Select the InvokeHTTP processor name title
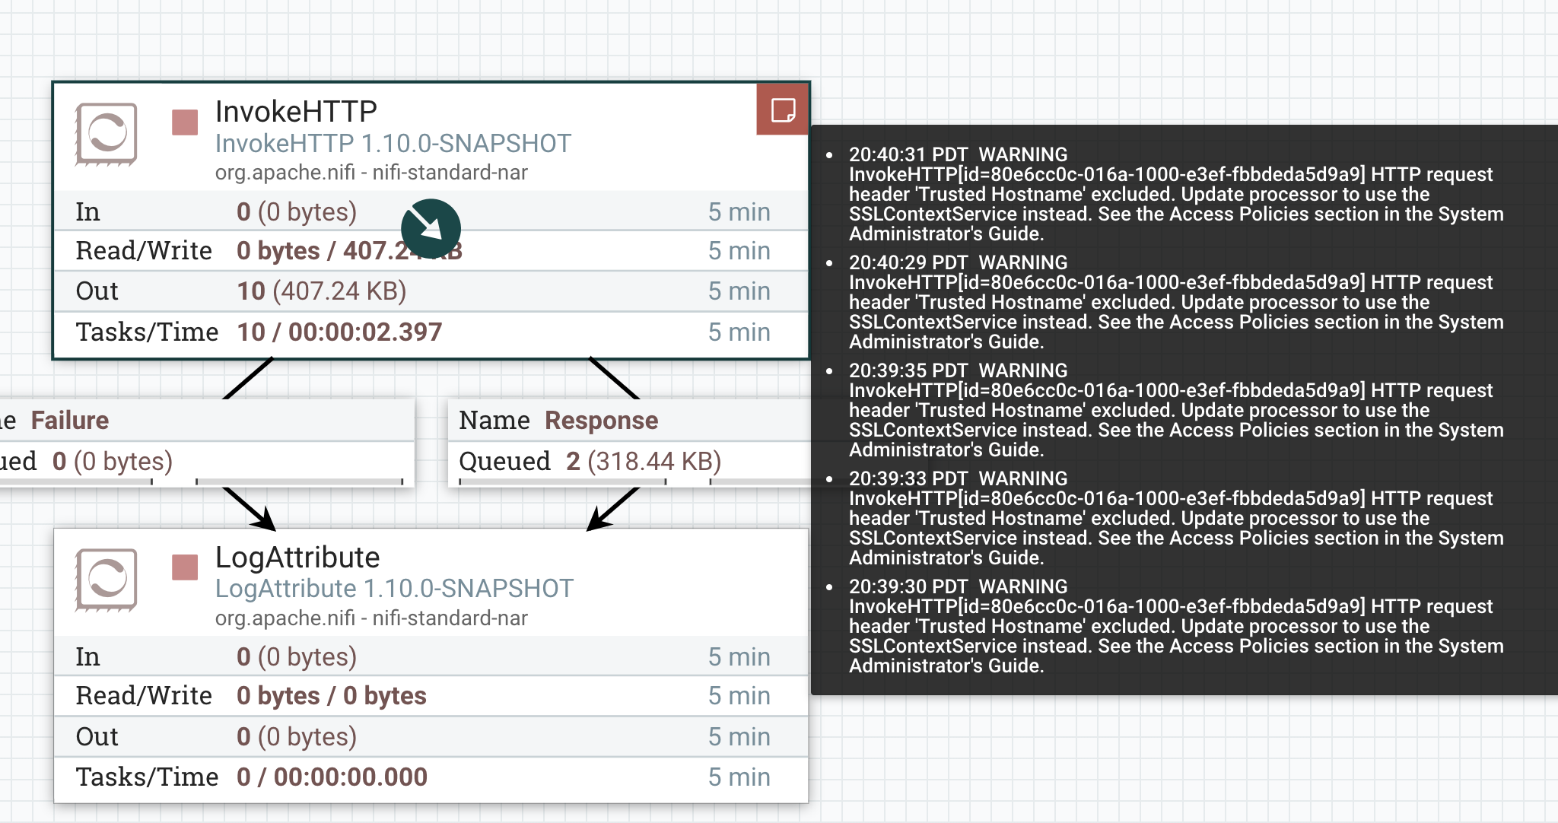The width and height of the screenshot is (1558, 823). [296, 112]
